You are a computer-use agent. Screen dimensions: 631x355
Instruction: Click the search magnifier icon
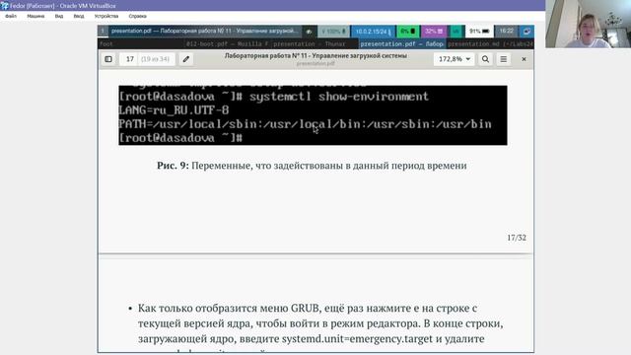coord(485,59)
